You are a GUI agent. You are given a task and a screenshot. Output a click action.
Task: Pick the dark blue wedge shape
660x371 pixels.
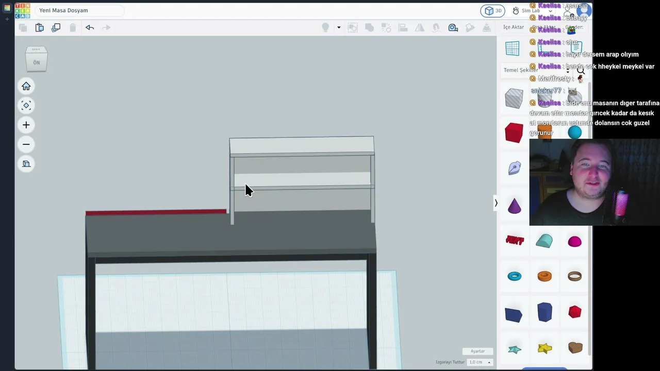tap(514, 315)
